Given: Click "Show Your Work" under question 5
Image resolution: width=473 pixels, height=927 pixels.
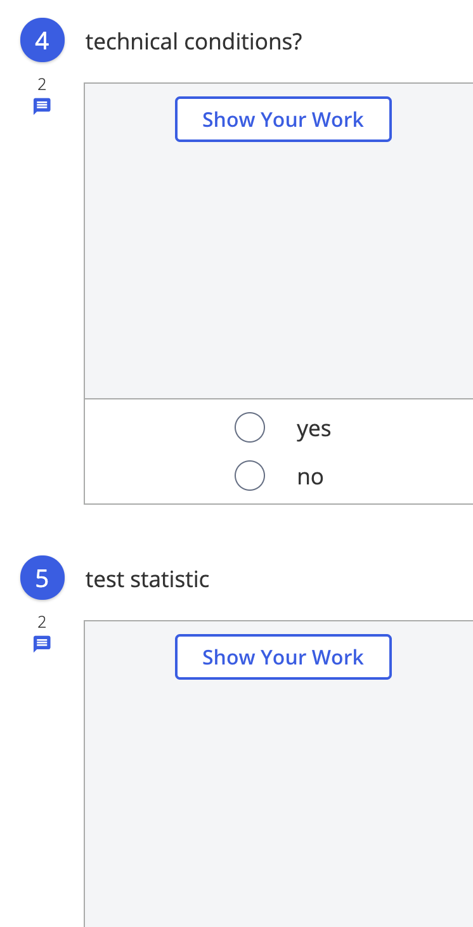Looking at the screenshot, I should coord(283,657).
